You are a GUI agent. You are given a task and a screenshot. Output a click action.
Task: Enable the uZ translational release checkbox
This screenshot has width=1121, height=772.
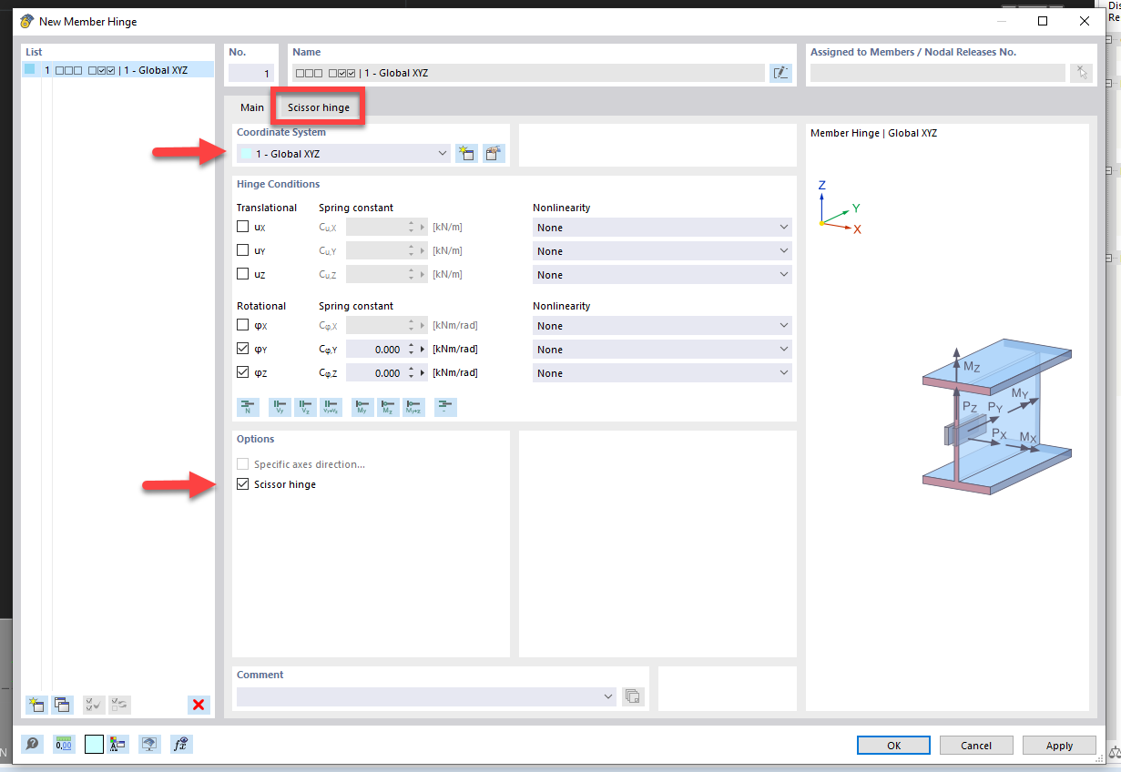click(242, 274)
